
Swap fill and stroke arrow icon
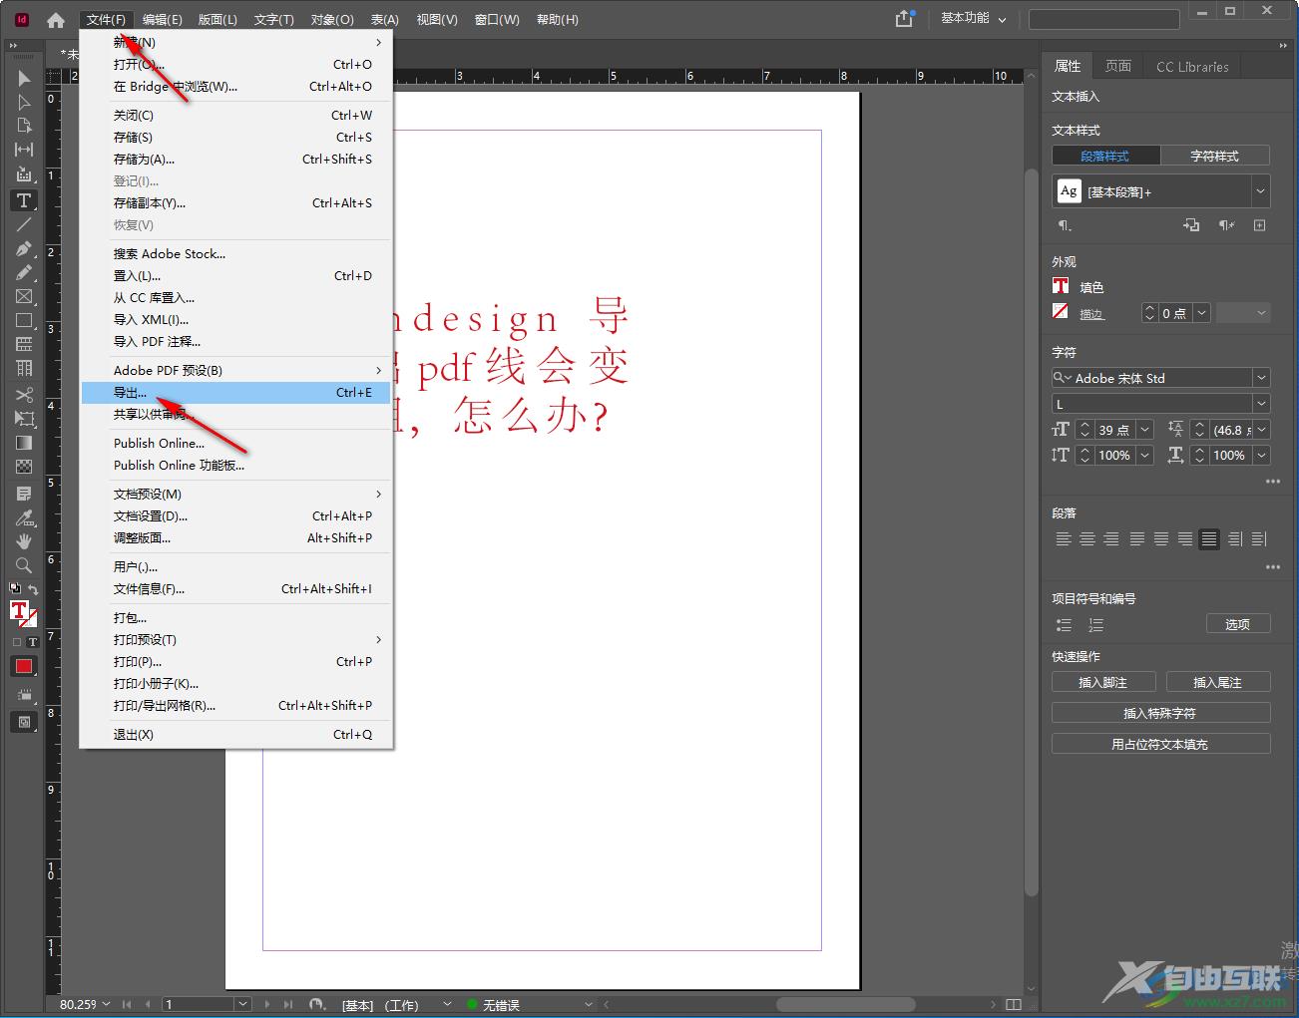tap(33, 589)
